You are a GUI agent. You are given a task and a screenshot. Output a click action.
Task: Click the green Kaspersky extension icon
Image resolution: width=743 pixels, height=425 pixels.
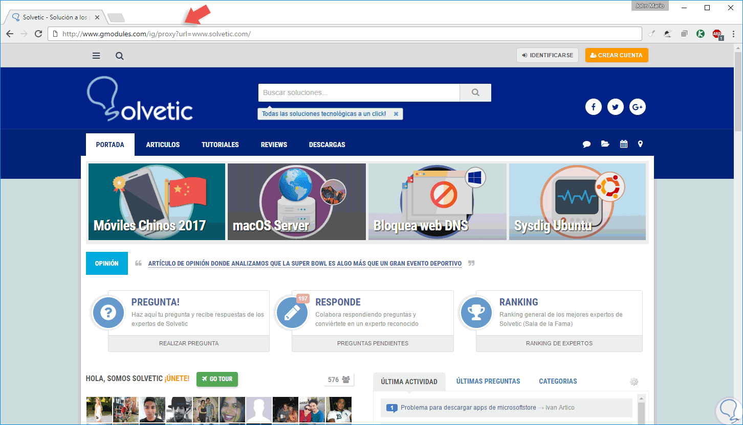pos(701,34)
